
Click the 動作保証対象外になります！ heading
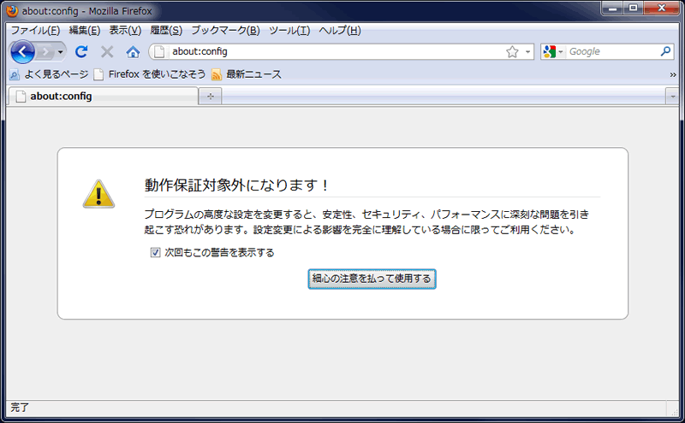coord(236,185)
